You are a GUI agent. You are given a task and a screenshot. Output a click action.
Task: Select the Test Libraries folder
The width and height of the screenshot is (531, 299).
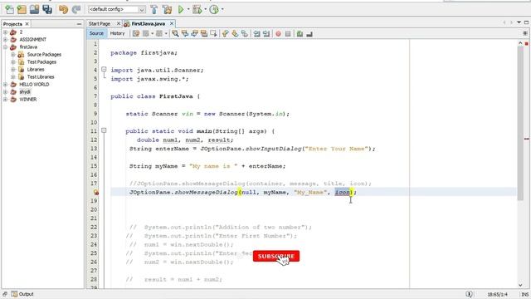41,77
